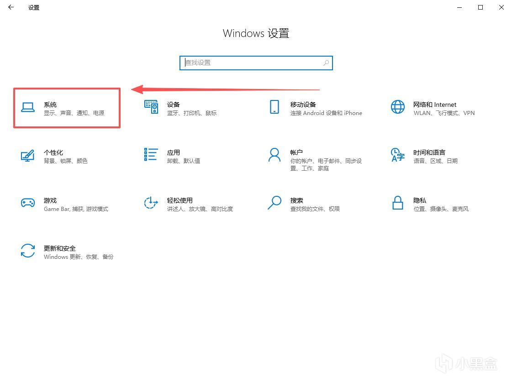Screen dimensions: 512x383
Task: Click the text 位置、摄像头、麦克风
Action: (x=441, y=209)
